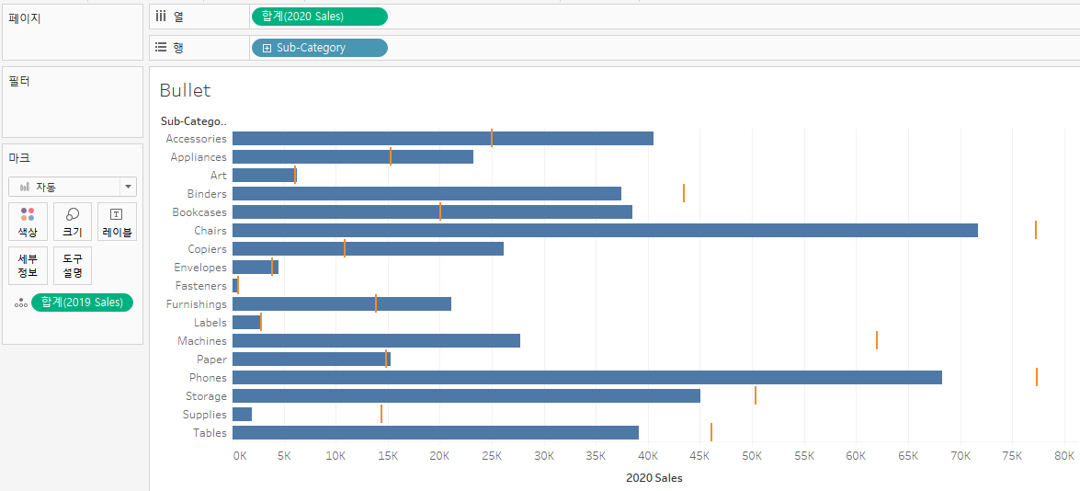Click the Marks (마크) card header

pyautogui.click(x=18, y=158)
